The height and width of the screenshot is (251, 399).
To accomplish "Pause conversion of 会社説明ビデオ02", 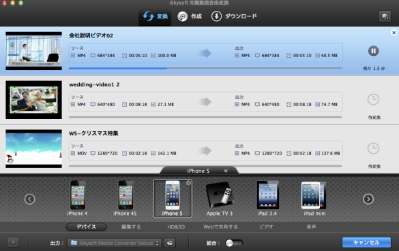I will 373,51.
